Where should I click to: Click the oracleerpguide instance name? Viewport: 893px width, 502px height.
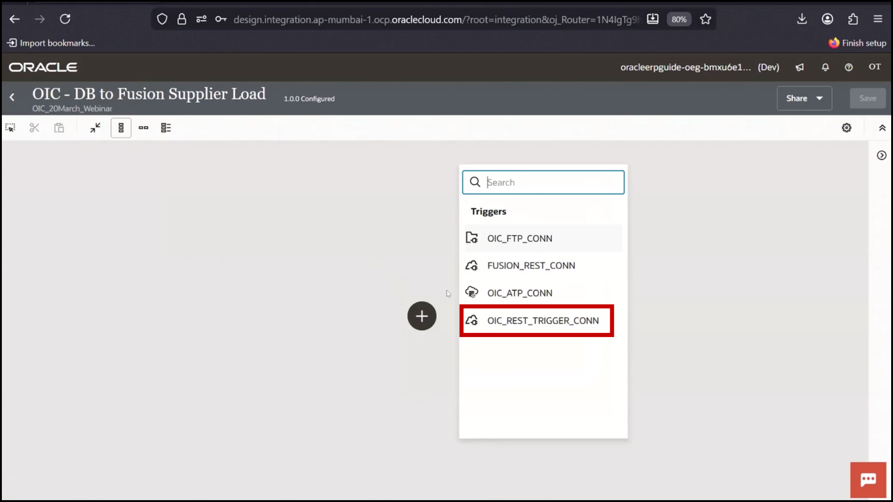pyautogui.click(x=686, y=67)
